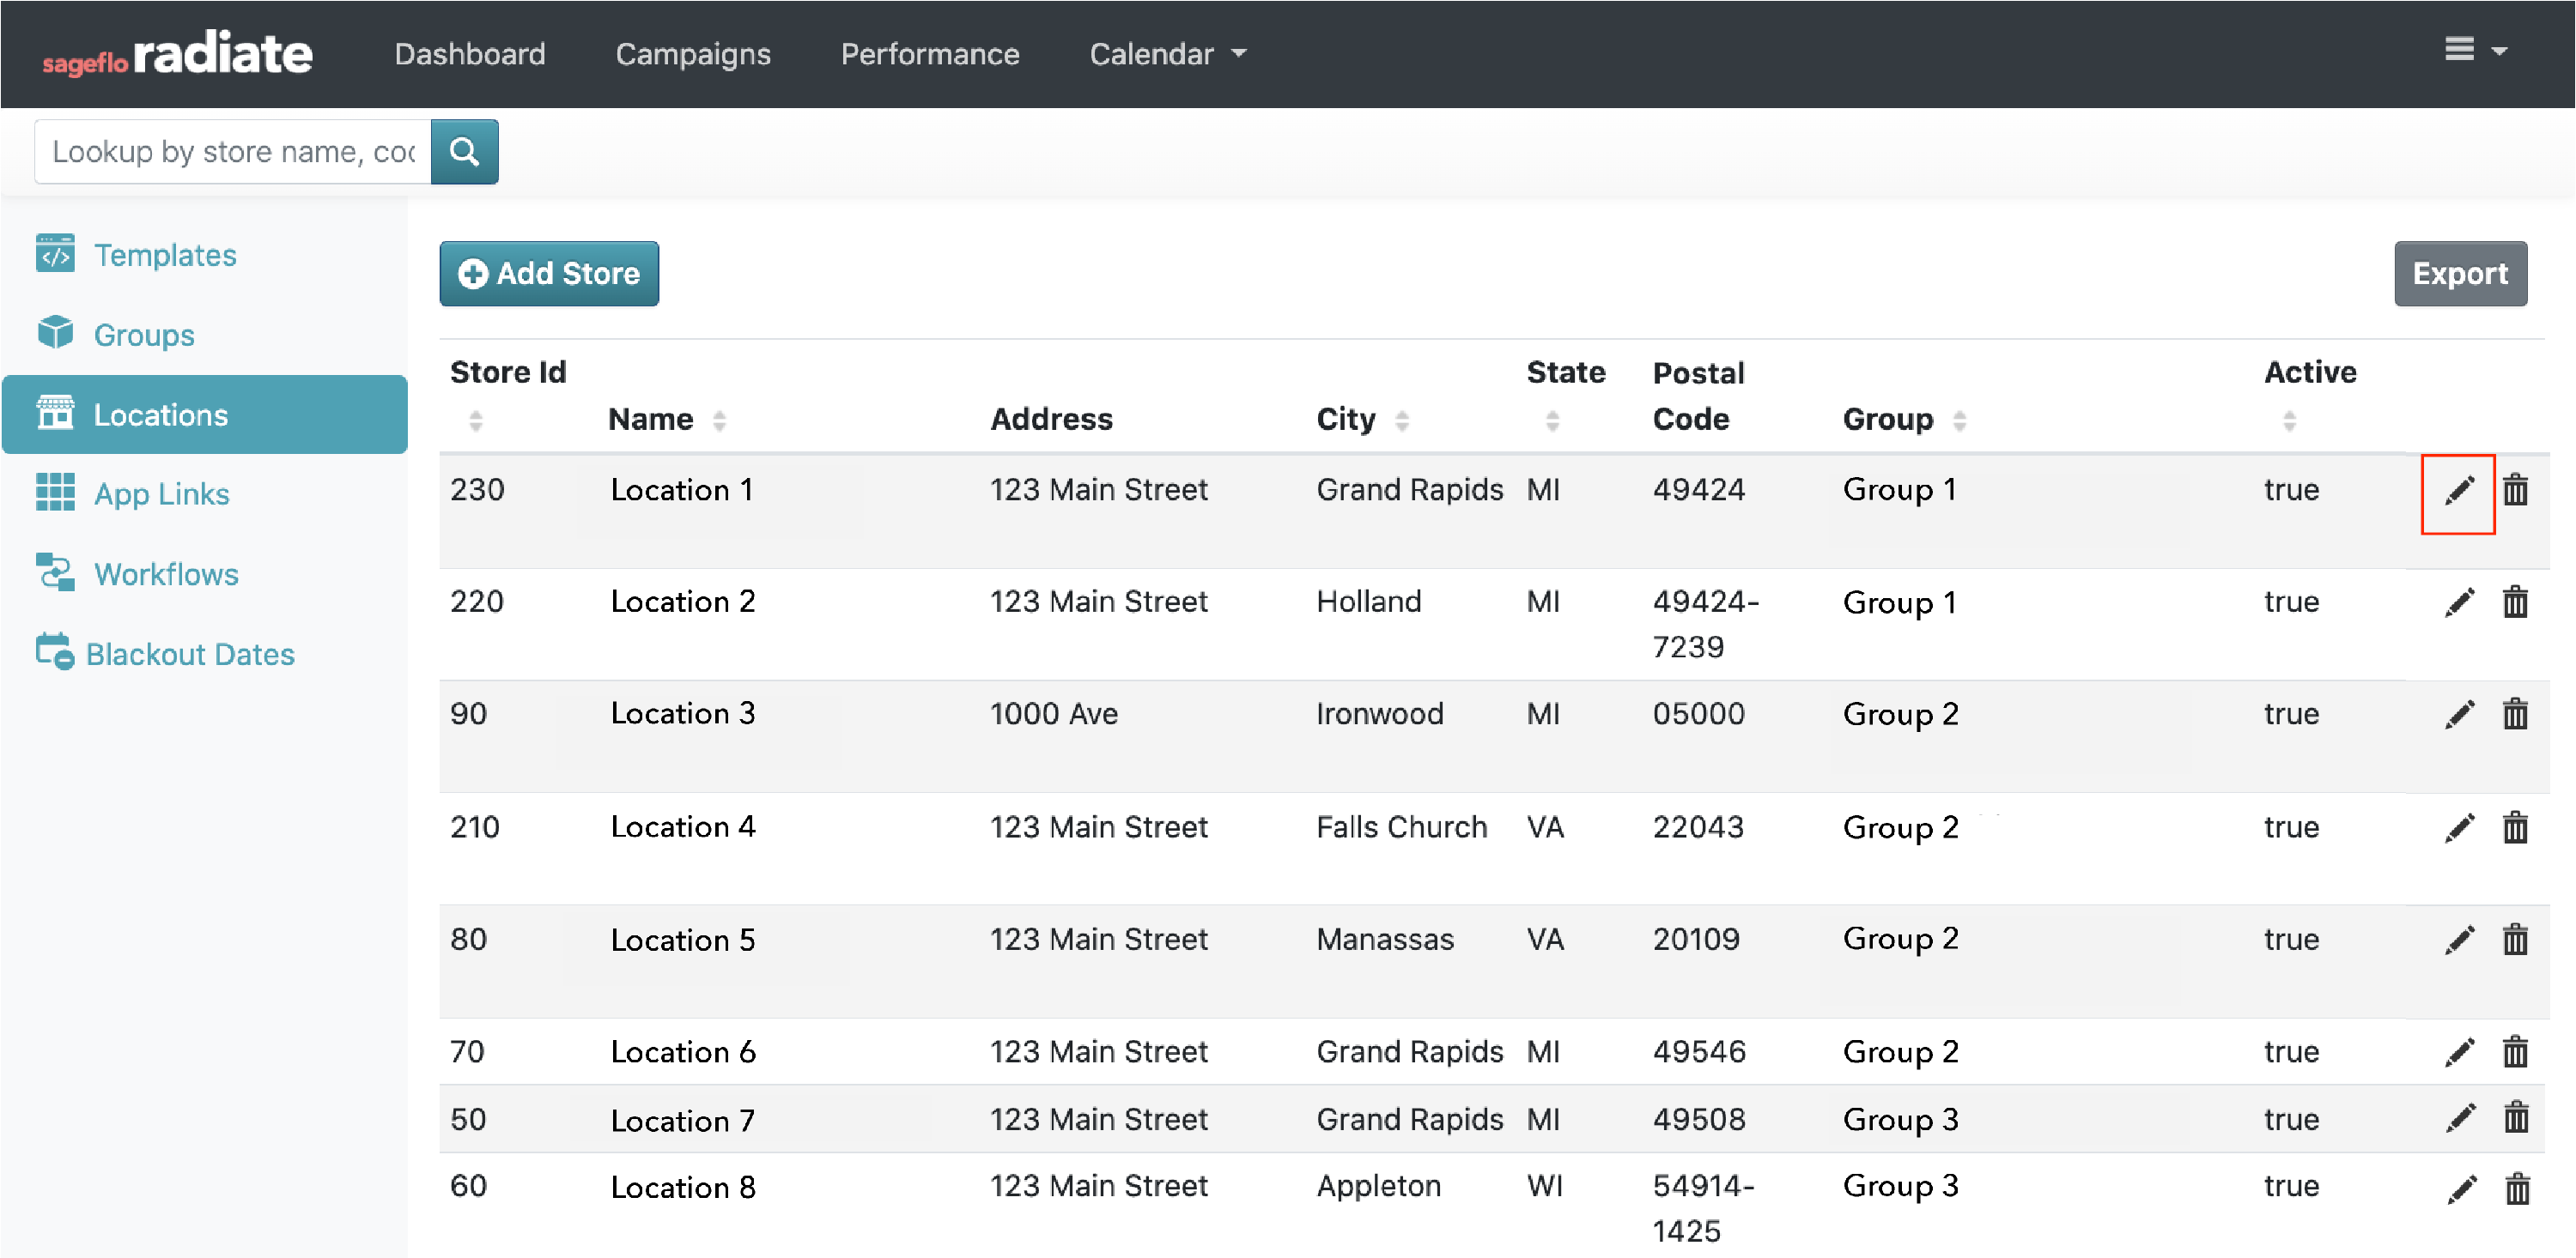Open Blackout Dates from the sidebar
Viewport: 2576px width, 1258px height.
189,654
